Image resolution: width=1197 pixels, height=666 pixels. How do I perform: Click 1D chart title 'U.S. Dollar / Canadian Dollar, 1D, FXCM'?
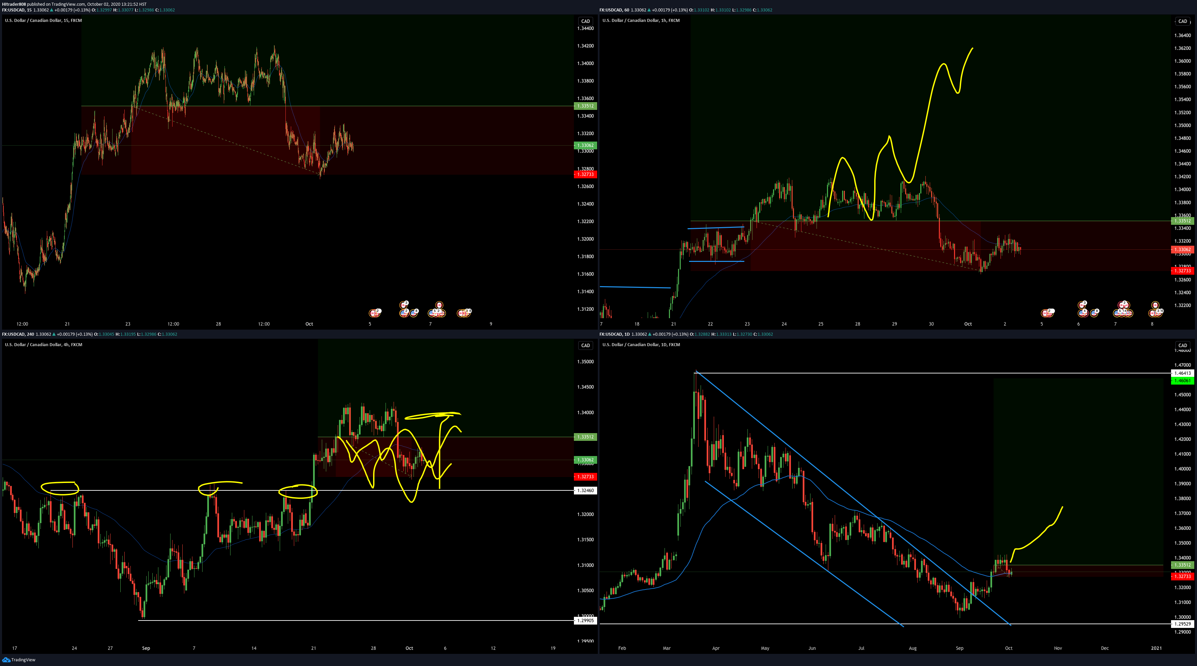(641, 345)
